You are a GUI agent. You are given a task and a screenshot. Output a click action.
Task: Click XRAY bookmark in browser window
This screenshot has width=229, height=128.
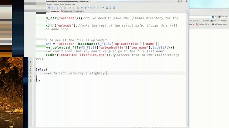click(x=206, y=21)
